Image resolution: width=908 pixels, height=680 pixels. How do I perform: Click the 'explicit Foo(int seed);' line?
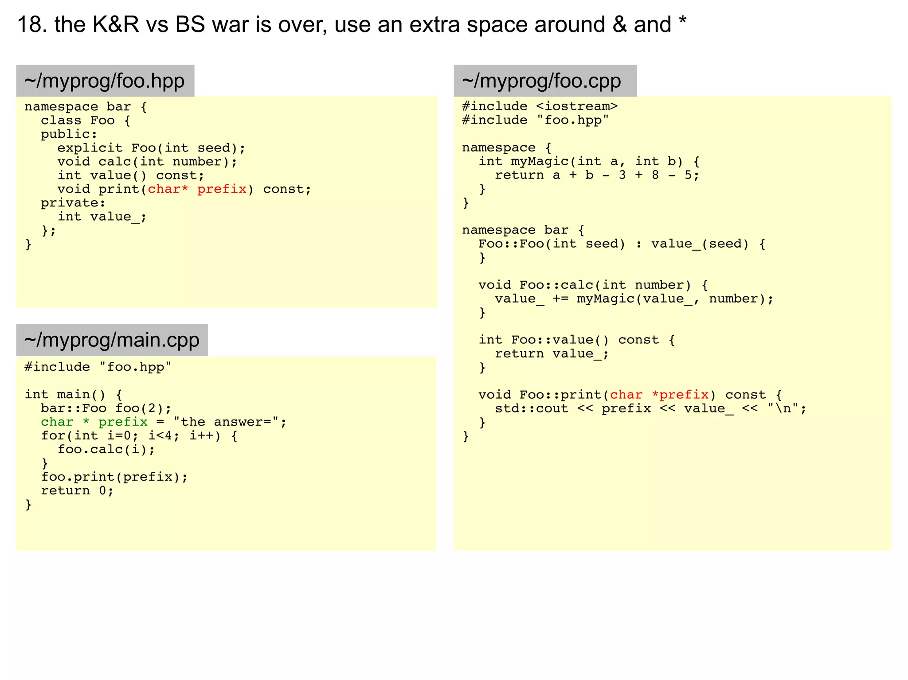pyautogui.click(x=151, y=148)
